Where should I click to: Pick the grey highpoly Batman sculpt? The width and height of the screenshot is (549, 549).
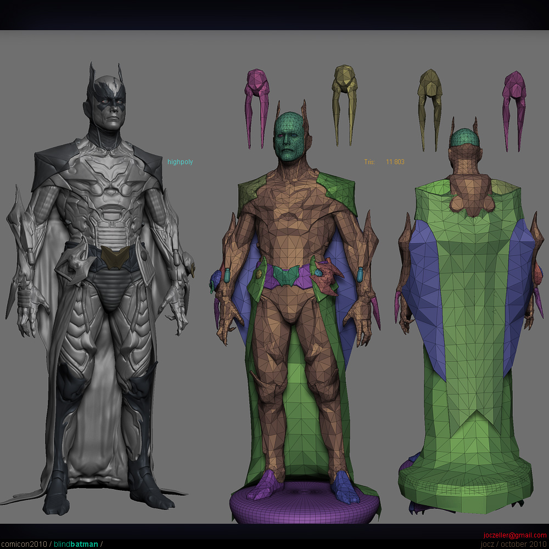(x=100, y=289)
